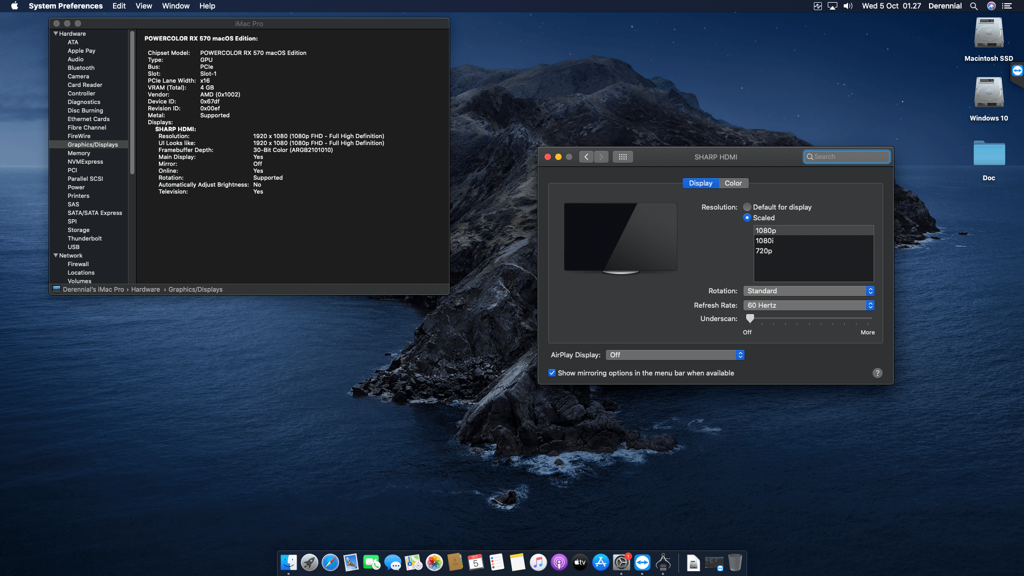Open Spotlight search from the menu bar
The width and height of the screenshot is (1024, 576).
point(974,6)
